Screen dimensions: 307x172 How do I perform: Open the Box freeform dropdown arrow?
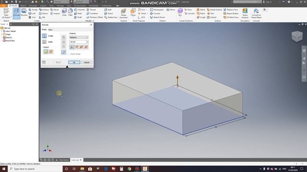pyautogui.click(x=180, y=17)
